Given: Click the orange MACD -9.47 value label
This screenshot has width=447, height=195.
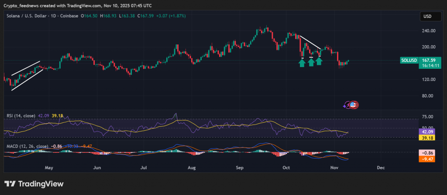Looking at the screenshot, I should (426, 159).
